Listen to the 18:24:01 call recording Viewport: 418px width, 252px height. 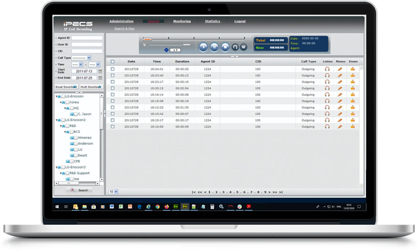[x=327, y=69]
